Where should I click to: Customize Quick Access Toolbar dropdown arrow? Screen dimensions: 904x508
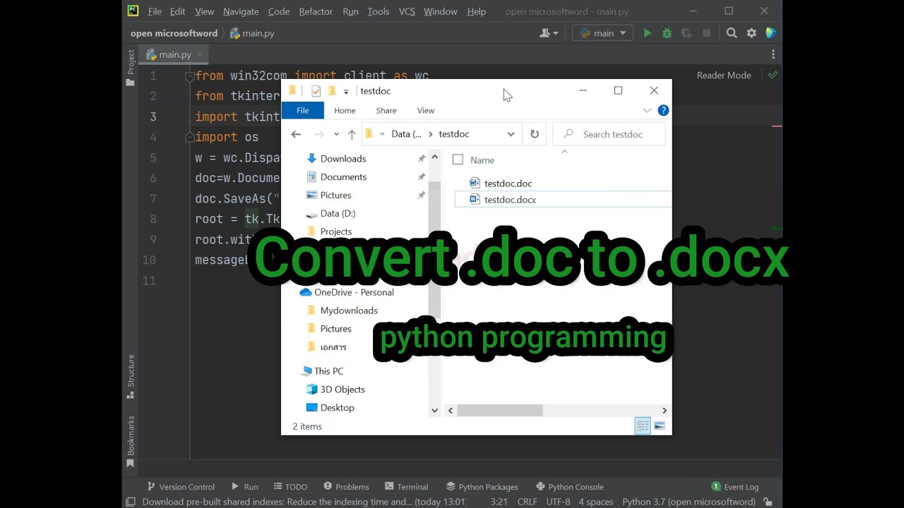[x=346, y=91]
